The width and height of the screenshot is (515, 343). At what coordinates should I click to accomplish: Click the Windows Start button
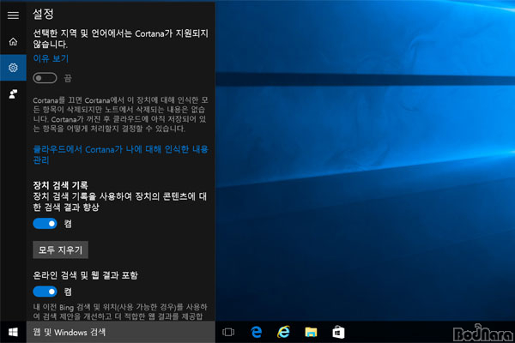pos(13,332)
